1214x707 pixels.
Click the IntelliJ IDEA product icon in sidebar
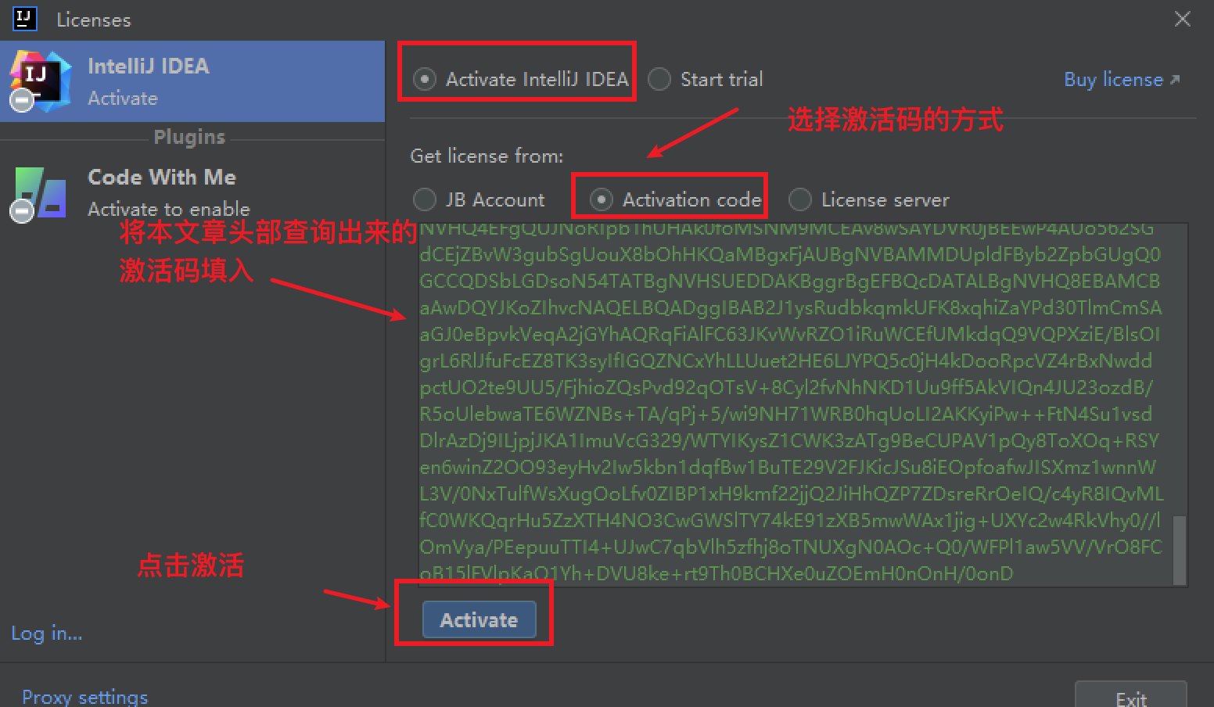pos(39,81)
